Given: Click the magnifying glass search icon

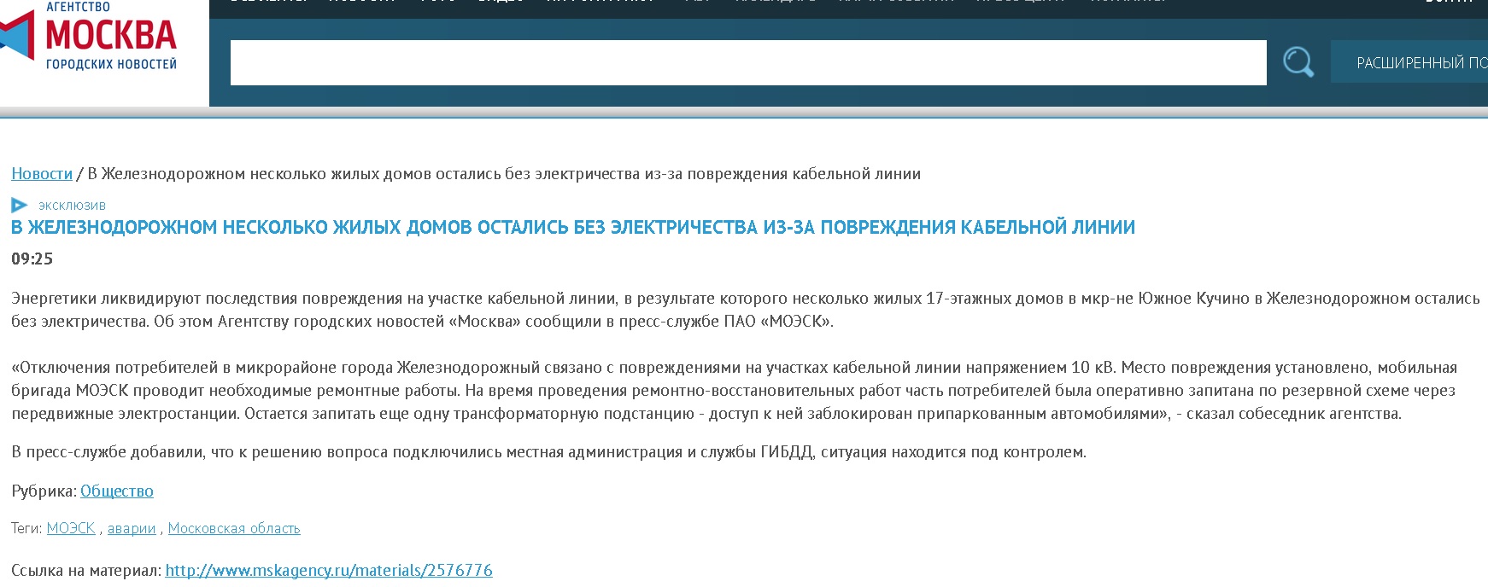Looking at the screenshot, I should (1298, 62).
